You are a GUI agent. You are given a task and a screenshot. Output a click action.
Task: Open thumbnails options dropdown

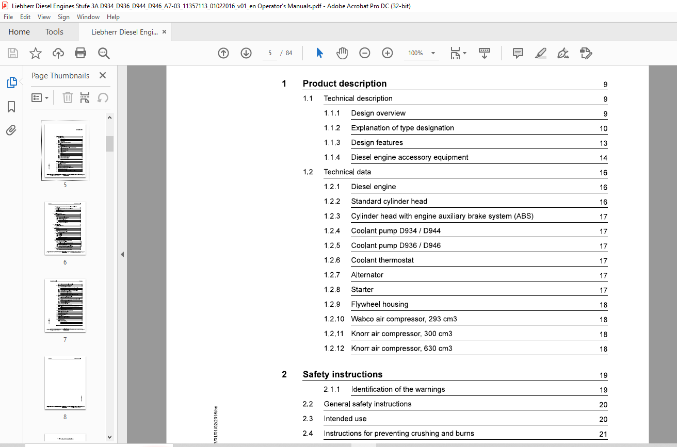click(40, 97)
